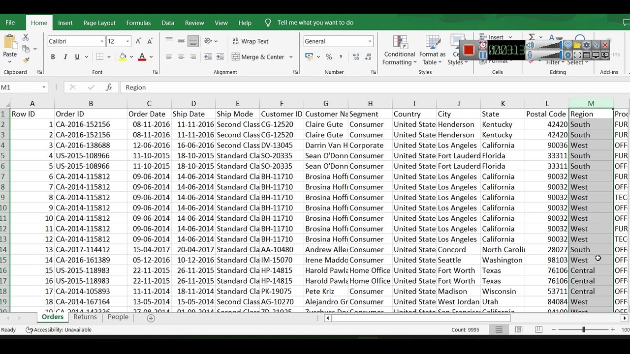This screenshot has width=630, height=354.
Task: Click the yellow Fill Color button
Action: pyautogui.click(x=123, y=57)
